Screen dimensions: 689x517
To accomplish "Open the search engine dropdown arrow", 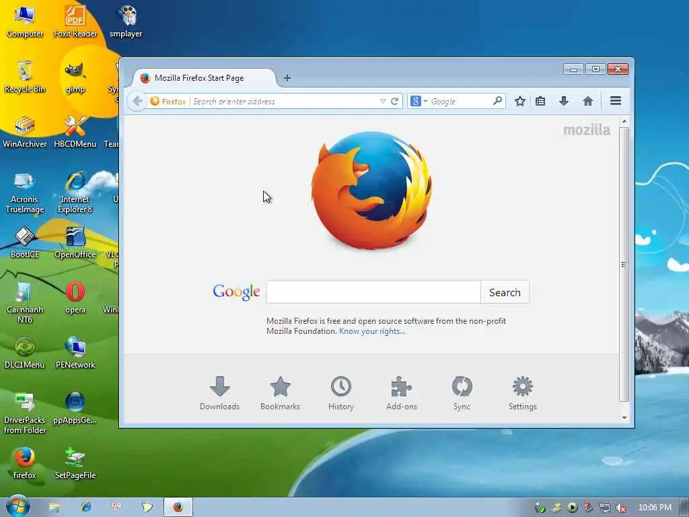I will 425,102.
